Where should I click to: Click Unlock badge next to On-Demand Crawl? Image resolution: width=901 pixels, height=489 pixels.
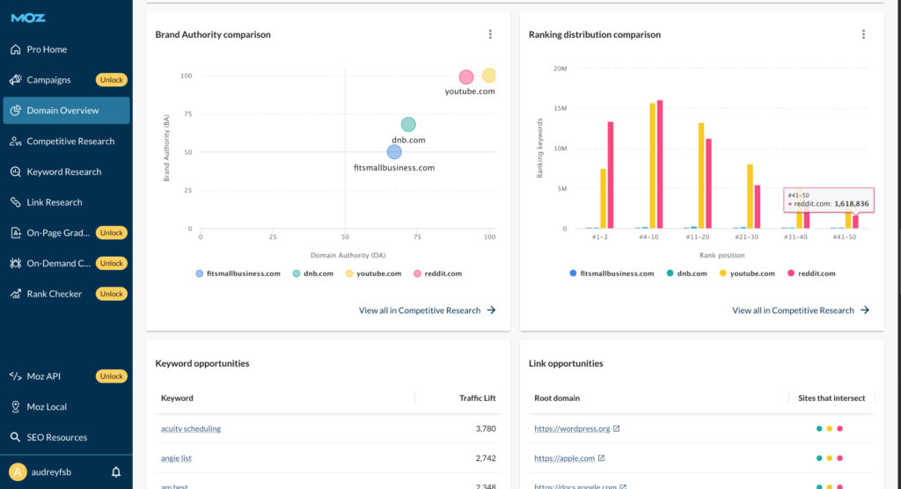coord(112,263)
